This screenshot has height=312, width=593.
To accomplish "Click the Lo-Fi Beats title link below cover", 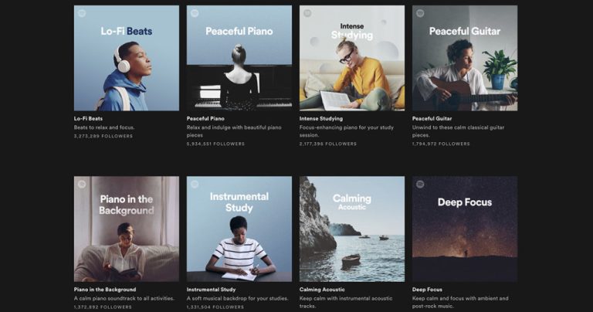I will pos(88,118).
